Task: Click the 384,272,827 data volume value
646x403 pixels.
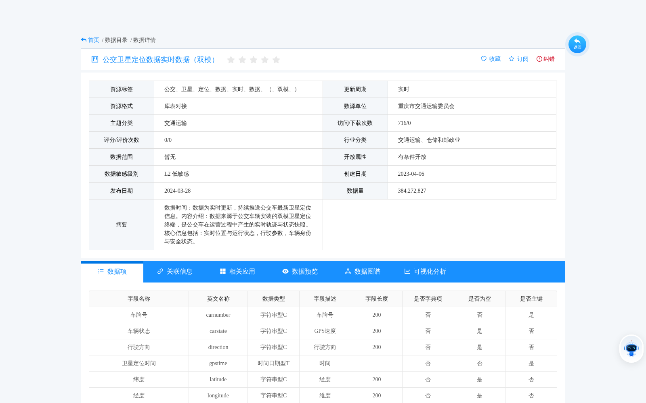Action: tap(412, 191)
